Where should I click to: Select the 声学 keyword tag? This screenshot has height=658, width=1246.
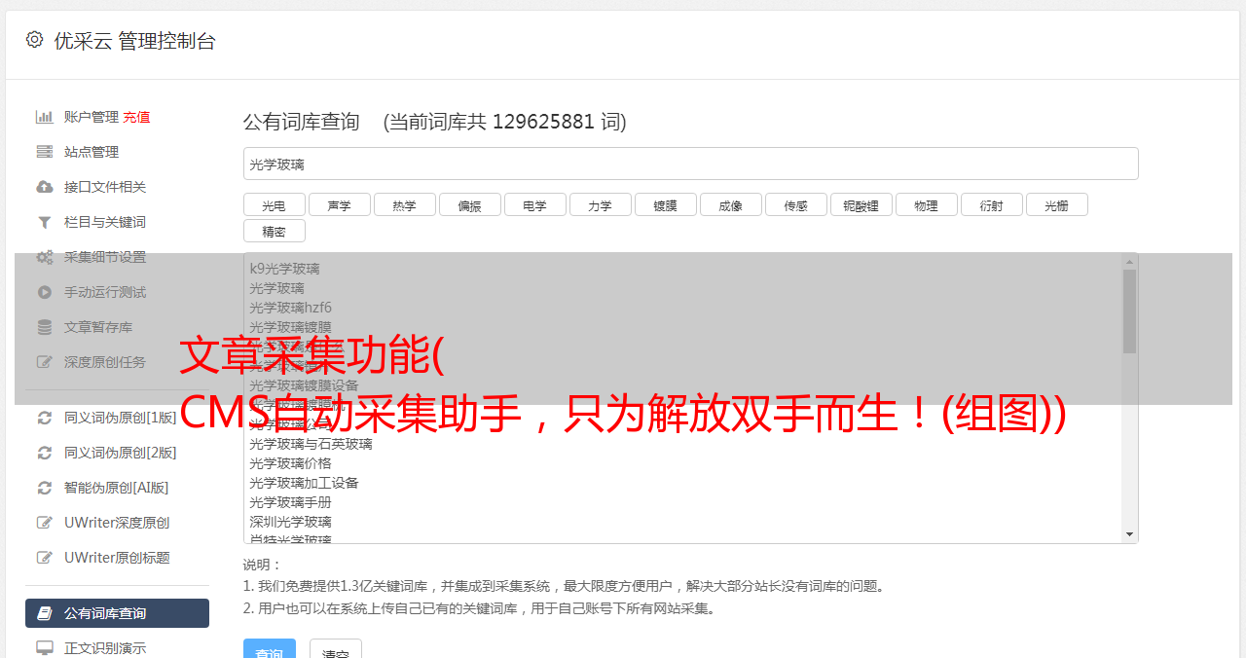pos(340,204)
